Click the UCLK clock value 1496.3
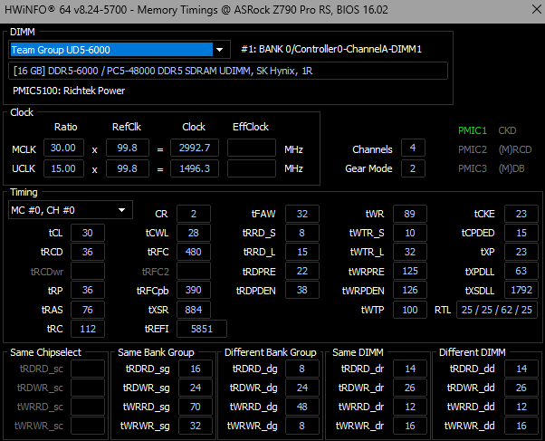545x441 pixels. [195, 168]
